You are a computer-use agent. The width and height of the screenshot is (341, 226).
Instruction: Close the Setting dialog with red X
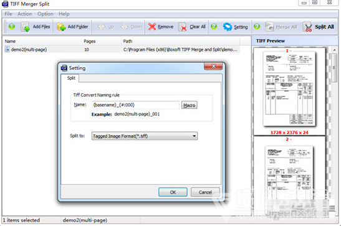pos(213,67)
